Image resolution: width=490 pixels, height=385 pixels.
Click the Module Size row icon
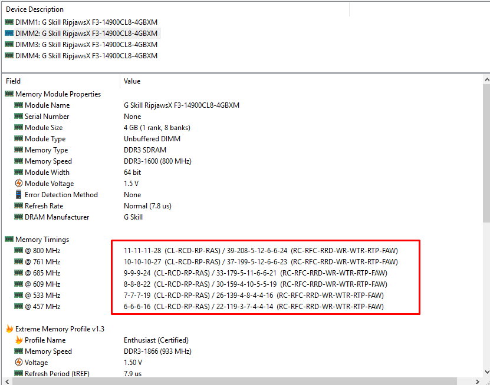pyautogui.click(x=18, y=127)
